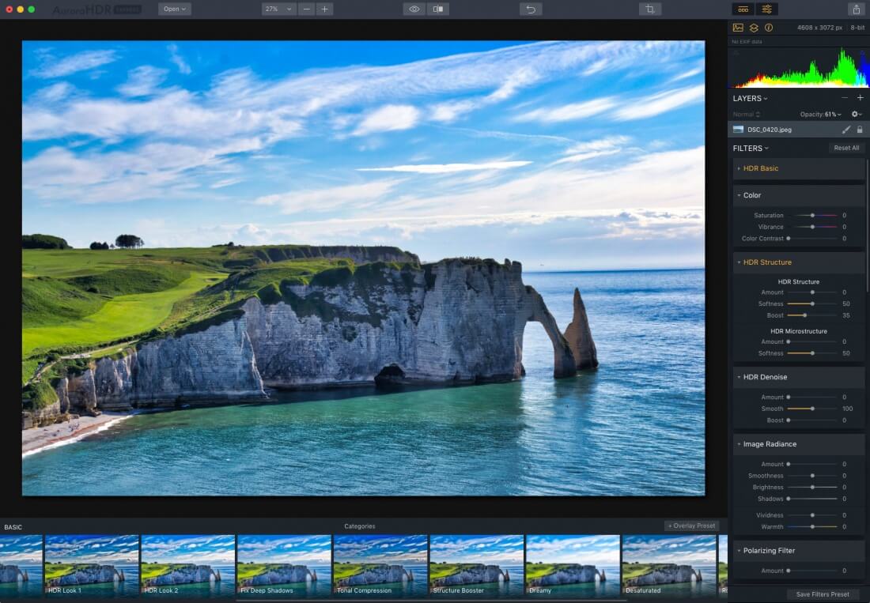870x603 pixels.
Task: Click the layers stack icon
Action: coord(754,28)
